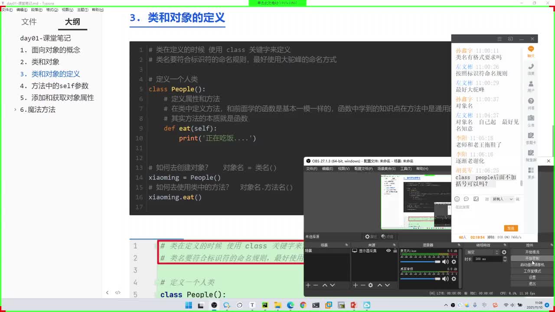Screen dimensions: 555x312
Task: Toggle lock icon of 显示器采集 source
Action: 394,251
